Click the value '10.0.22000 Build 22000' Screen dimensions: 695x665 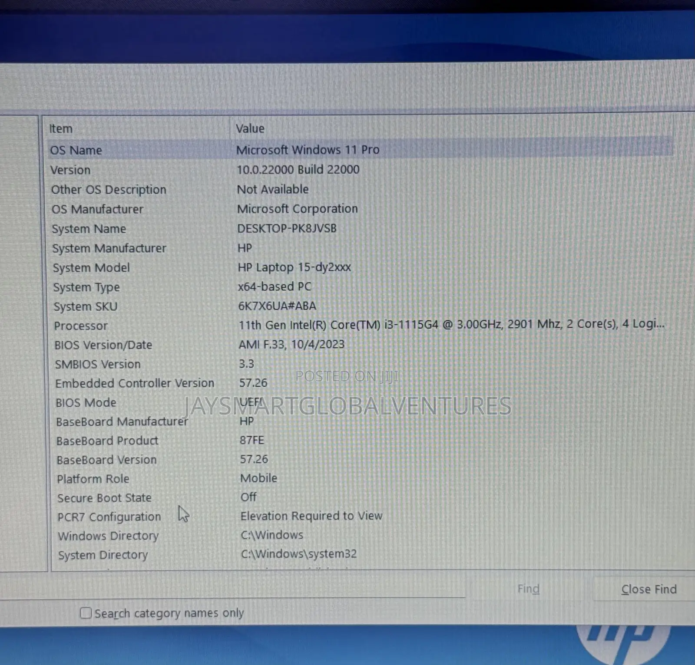coord(298,169)
